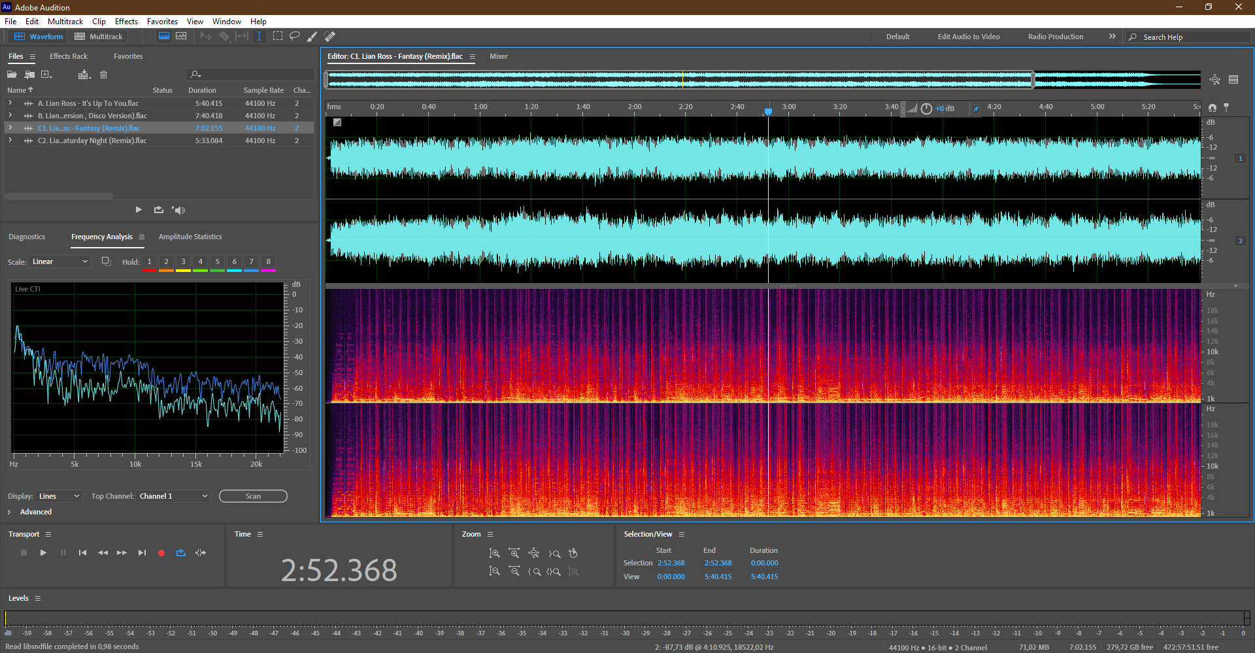Click the Scan button
This screenshot has height=653, width=1255.
pos(253,496)
